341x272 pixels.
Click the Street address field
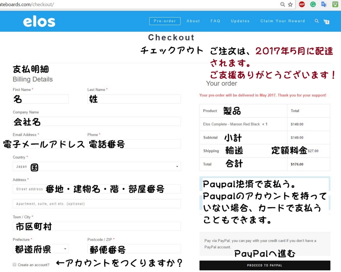click(97, 189)
